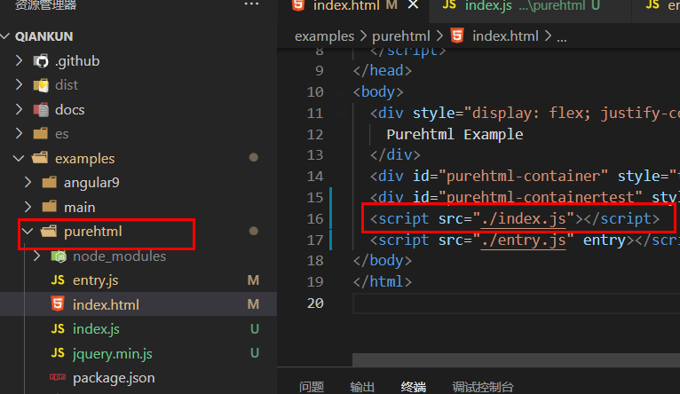This screenshot has height=394, width=680.
Task: Expand the dist folder chevron
Action: 19,85
